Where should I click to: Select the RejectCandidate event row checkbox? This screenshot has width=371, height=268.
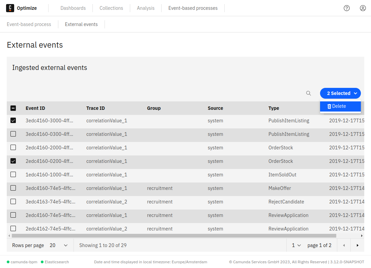(13, 201)
